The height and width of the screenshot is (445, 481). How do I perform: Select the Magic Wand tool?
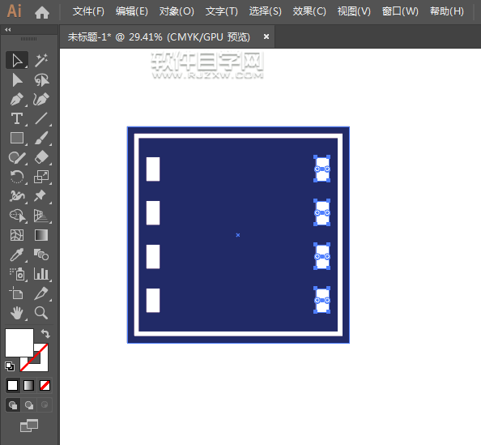tap(41, 60)
